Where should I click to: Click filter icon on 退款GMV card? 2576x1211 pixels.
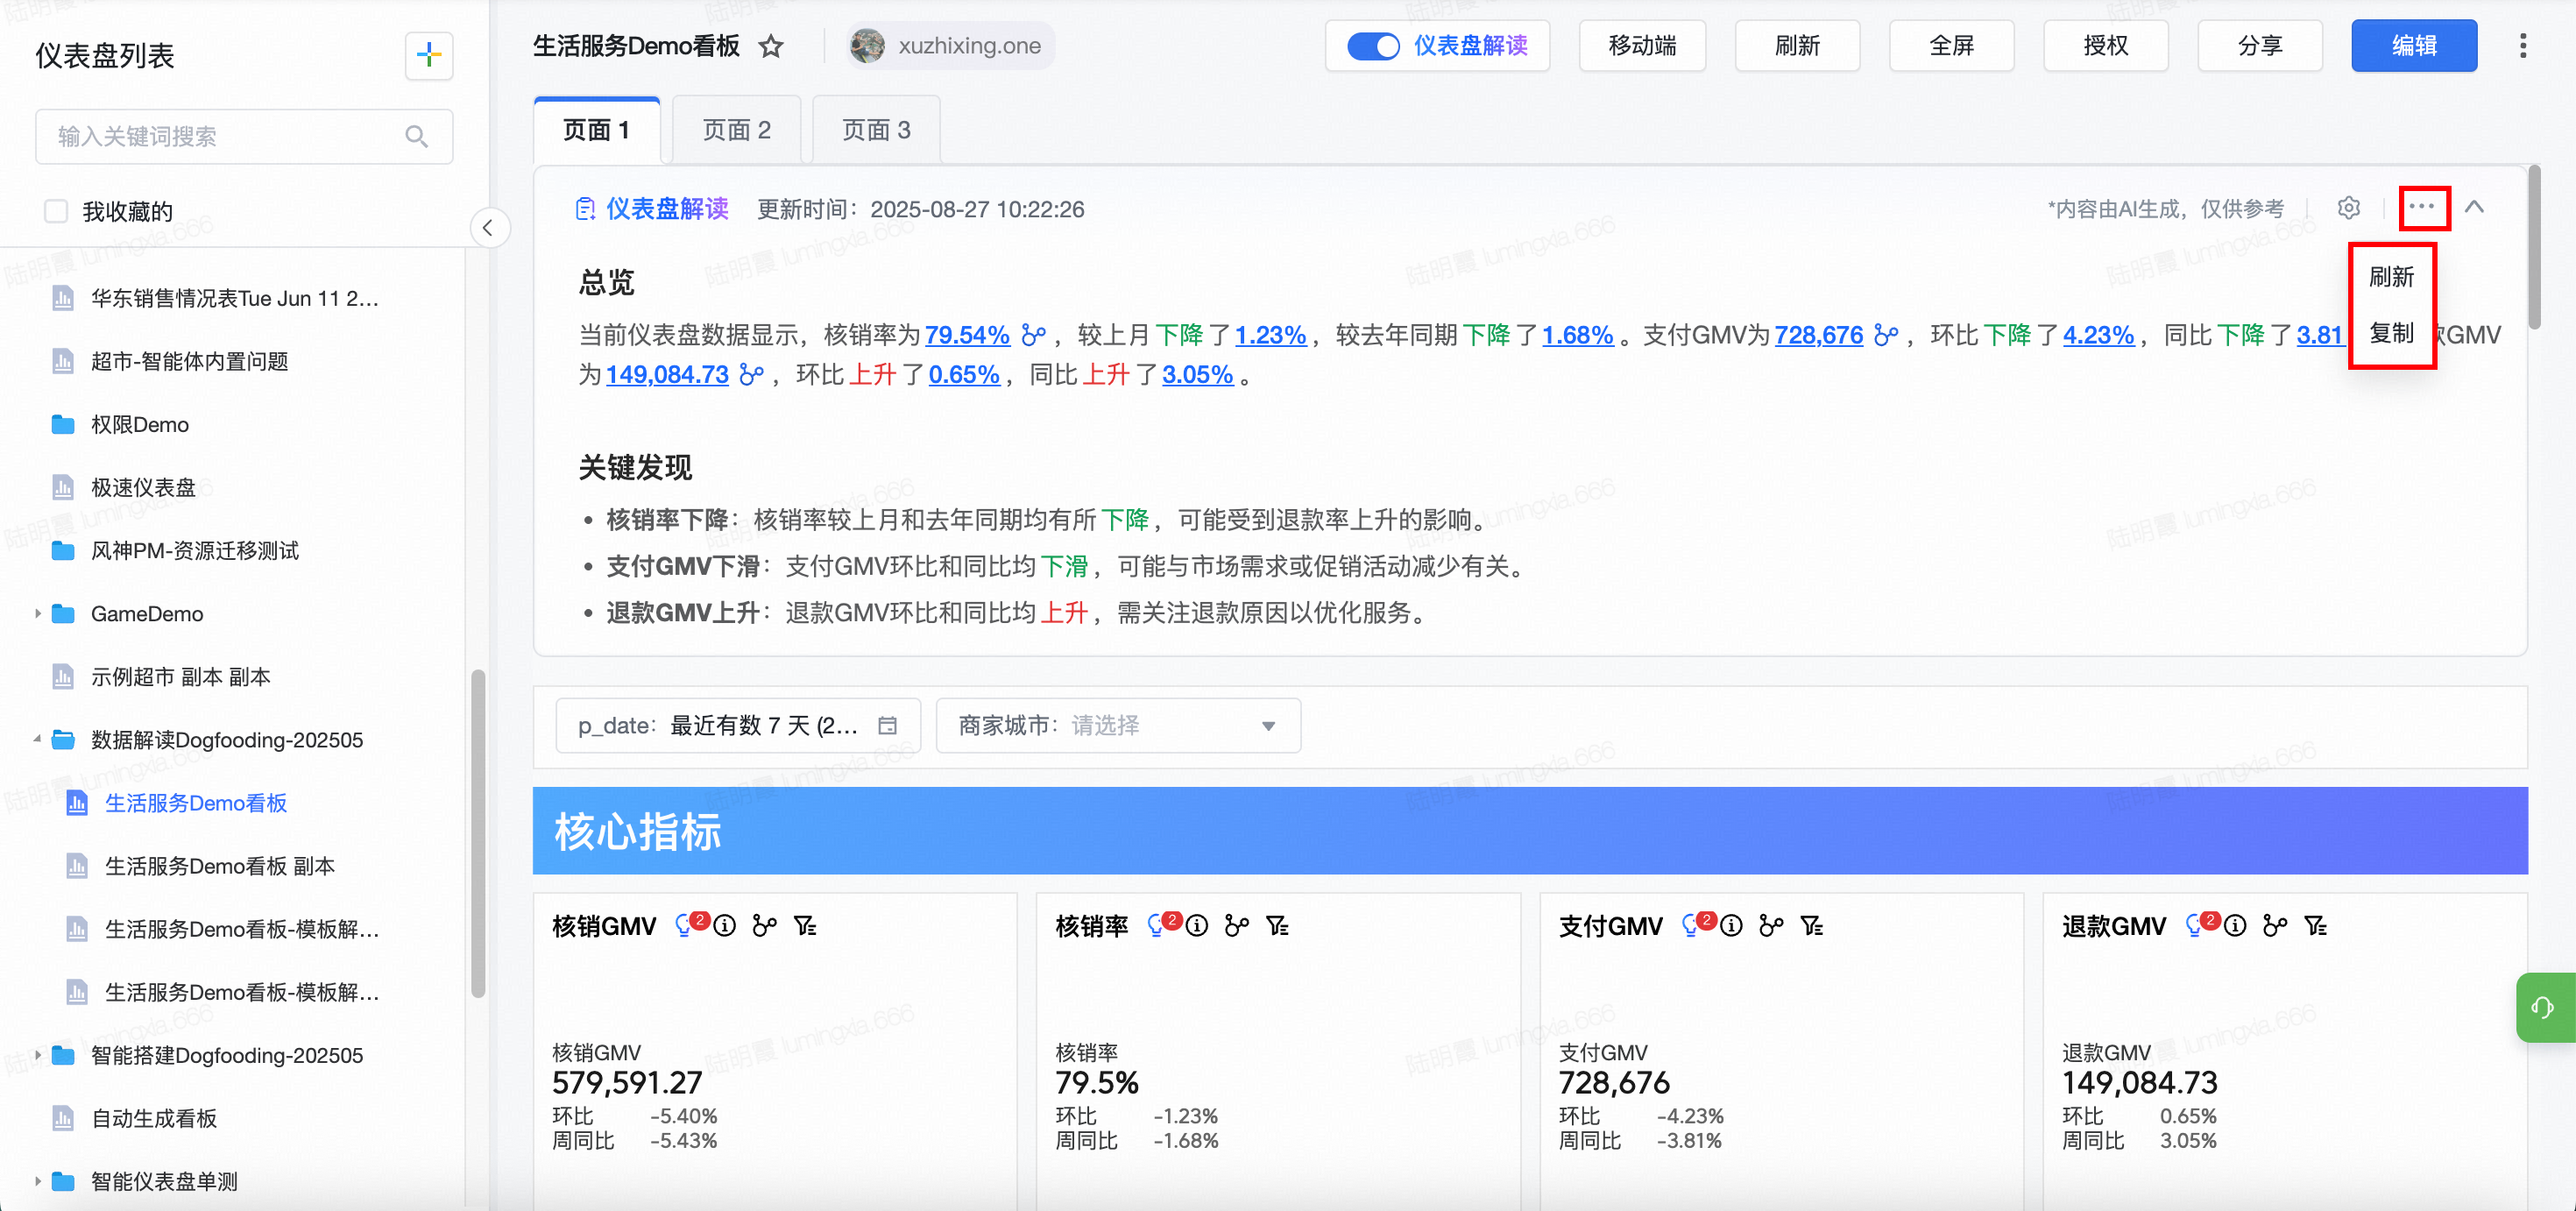(x=2315, y=926)
